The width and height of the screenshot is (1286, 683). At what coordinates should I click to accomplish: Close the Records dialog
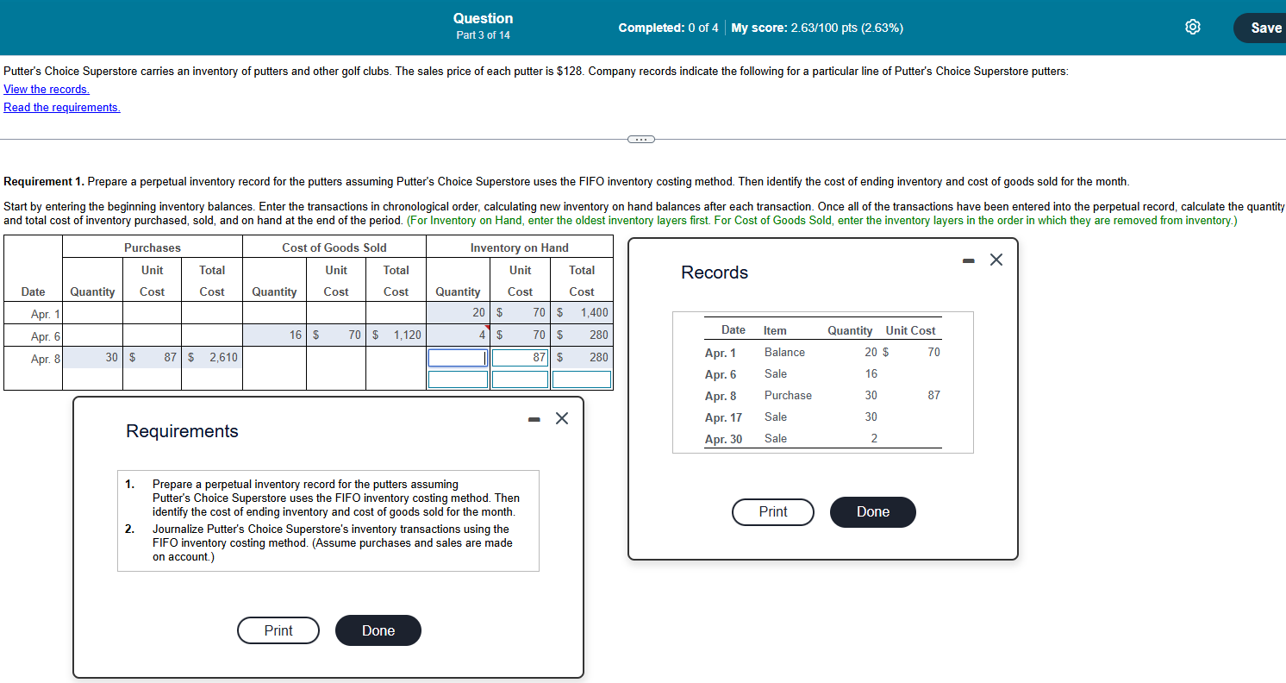click(996, 260)
